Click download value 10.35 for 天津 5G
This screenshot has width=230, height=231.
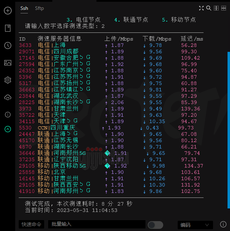[x=157, y=121]
